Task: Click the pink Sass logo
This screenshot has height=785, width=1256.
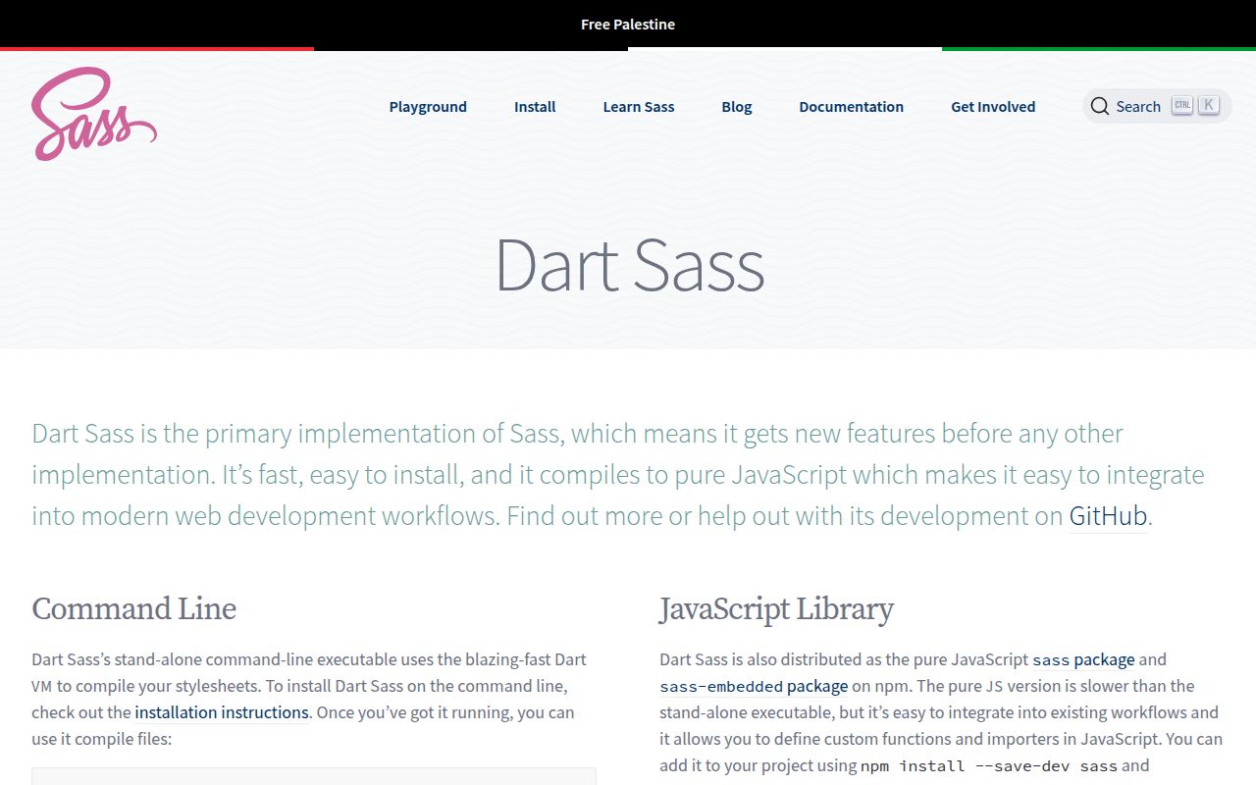Action: click(x=94, y=114)
